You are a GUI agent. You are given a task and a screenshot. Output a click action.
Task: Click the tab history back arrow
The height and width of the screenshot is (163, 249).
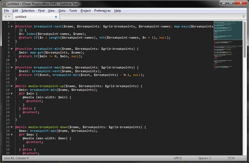[5, 17]
